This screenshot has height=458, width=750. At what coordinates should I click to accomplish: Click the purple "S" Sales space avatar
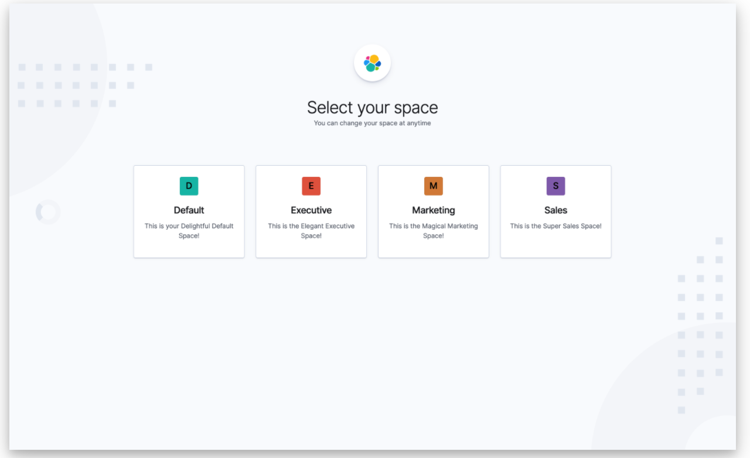[x=555, y=186]
